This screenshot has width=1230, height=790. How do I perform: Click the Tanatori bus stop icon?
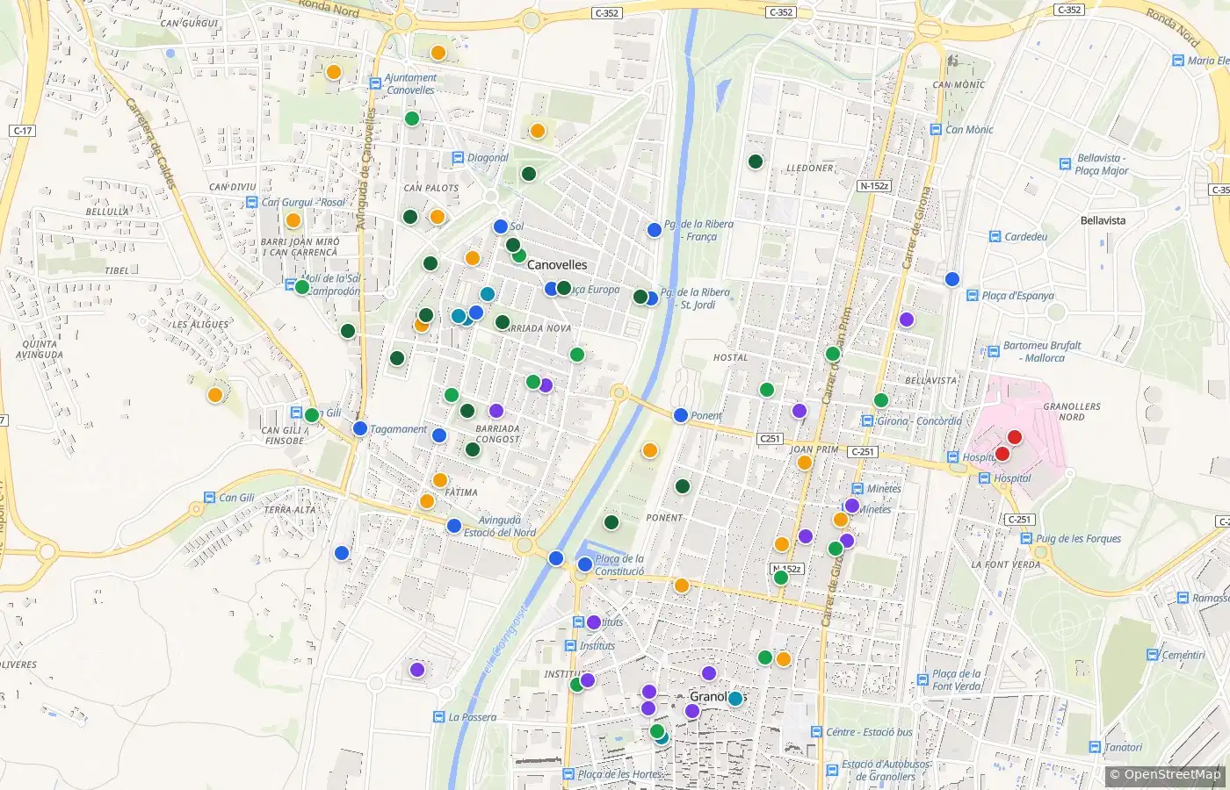1095,748
